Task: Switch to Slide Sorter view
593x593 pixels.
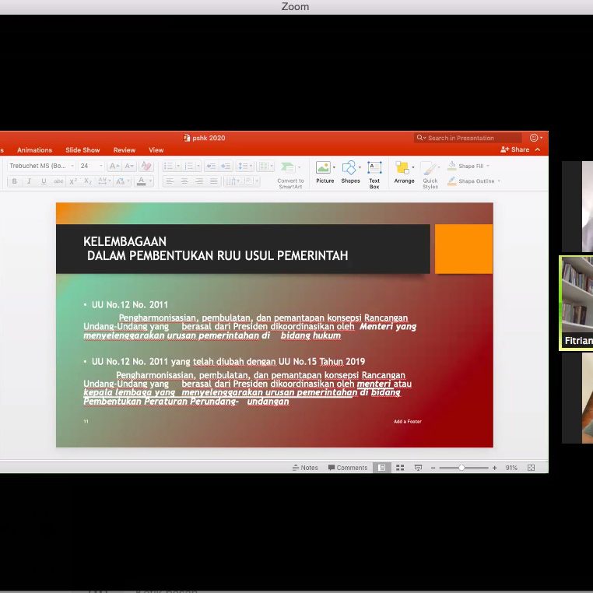Action: [400, 468]
